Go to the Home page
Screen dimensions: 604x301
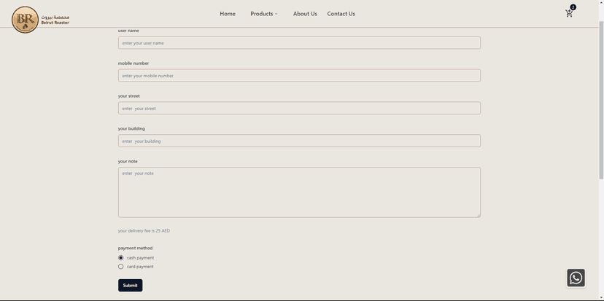[228, 14]
